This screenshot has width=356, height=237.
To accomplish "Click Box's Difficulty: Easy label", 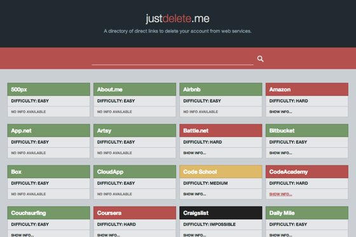I will pyautogui.click(x=30, y=183).
